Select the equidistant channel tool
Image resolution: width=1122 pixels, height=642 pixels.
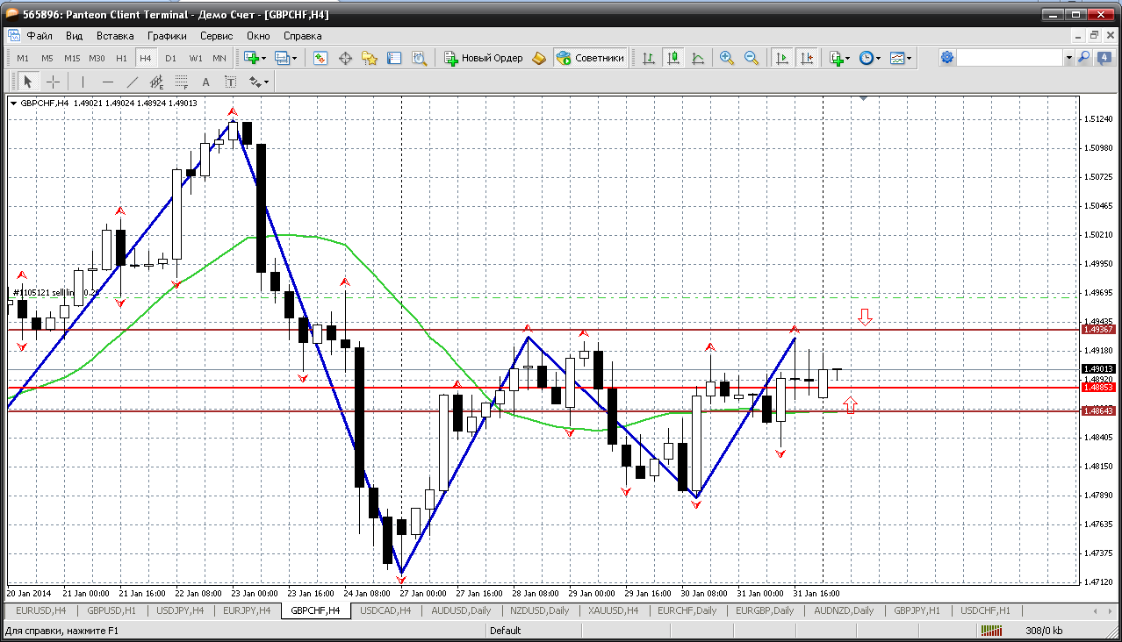click(157, 82)
